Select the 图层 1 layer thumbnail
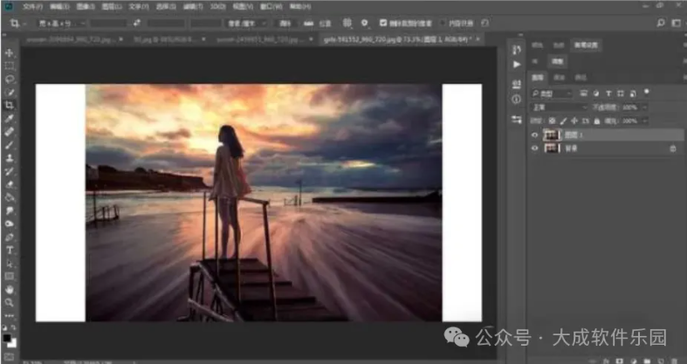 pyautogui.click(x=551, y=134)
